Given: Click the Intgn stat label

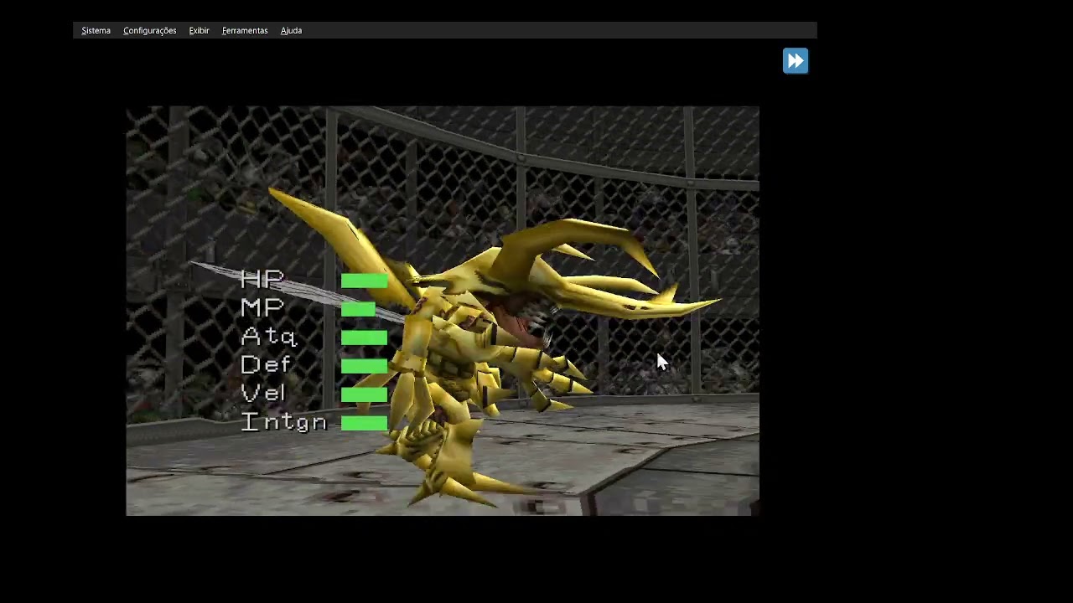Looking at the screenshot, I should coord(283,422).
